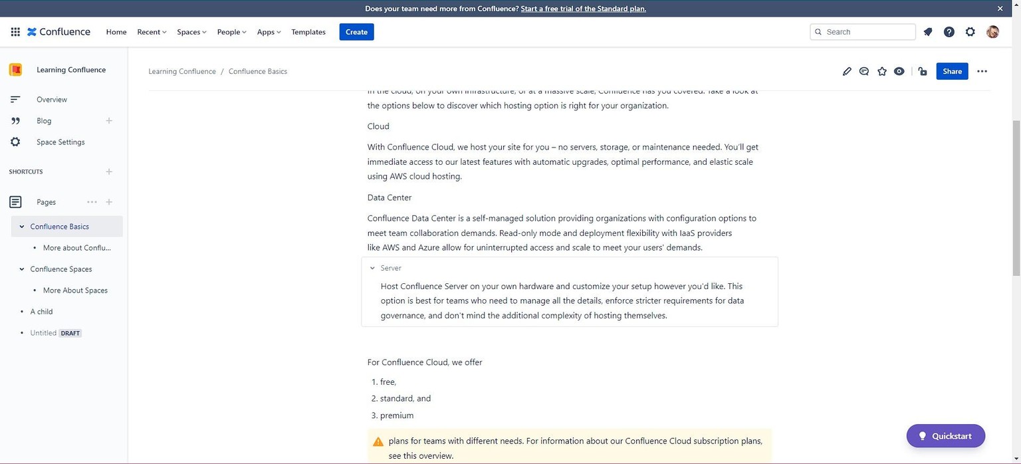Image resolution: width=1021 pixels, height=464 pixels.
Task: Click the Data Center heading text
Action: coord(390,197)
